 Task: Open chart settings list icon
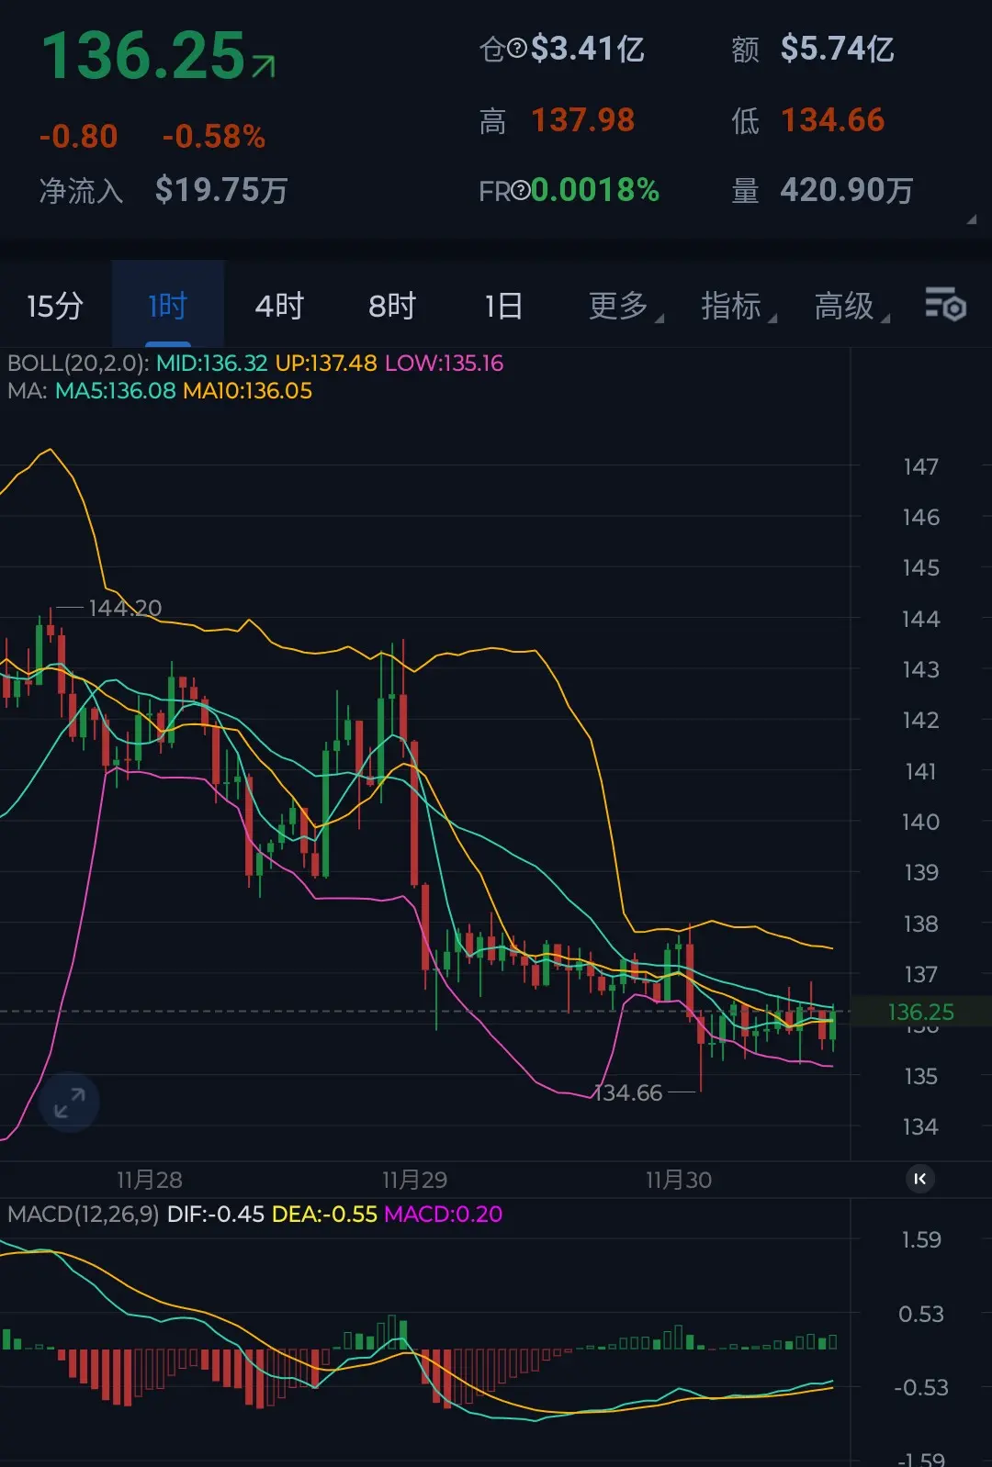tap(945, 304)
